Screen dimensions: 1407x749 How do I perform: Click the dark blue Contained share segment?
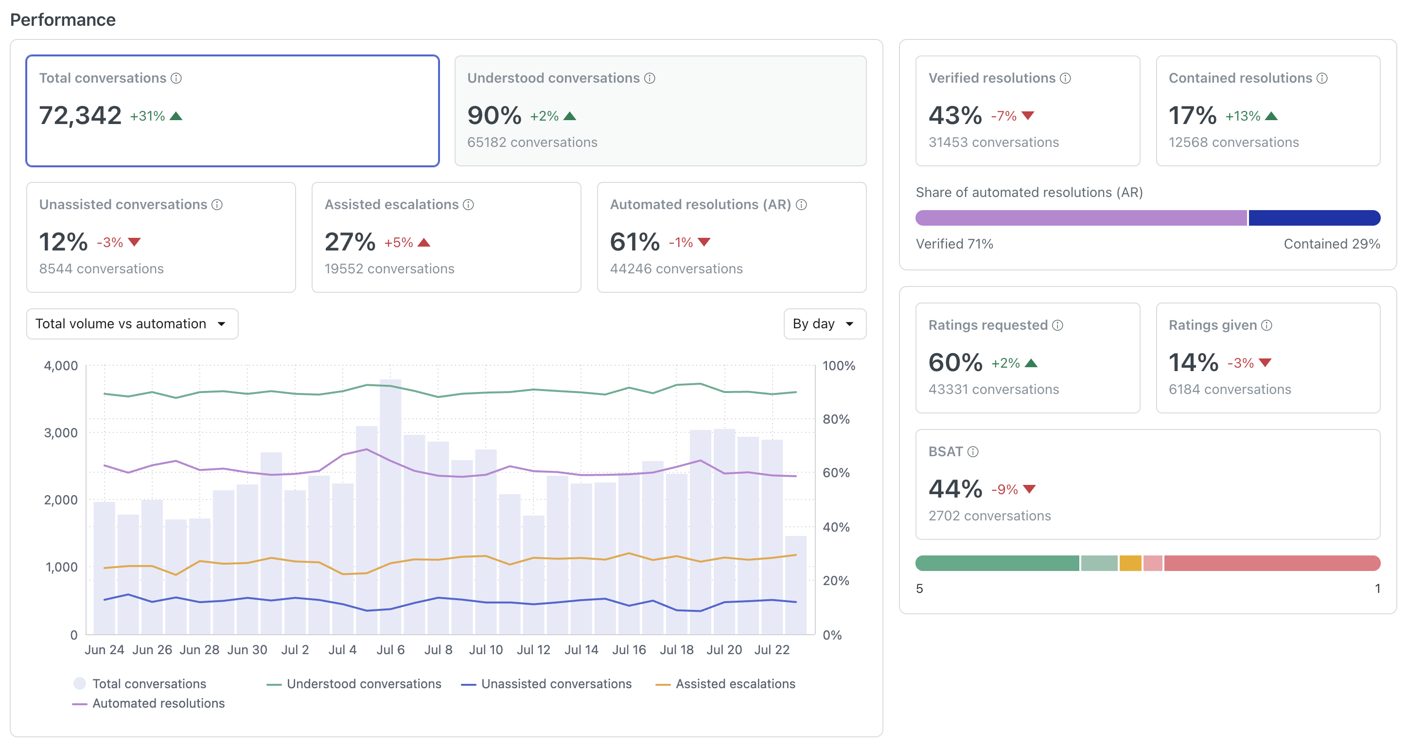1315,218
